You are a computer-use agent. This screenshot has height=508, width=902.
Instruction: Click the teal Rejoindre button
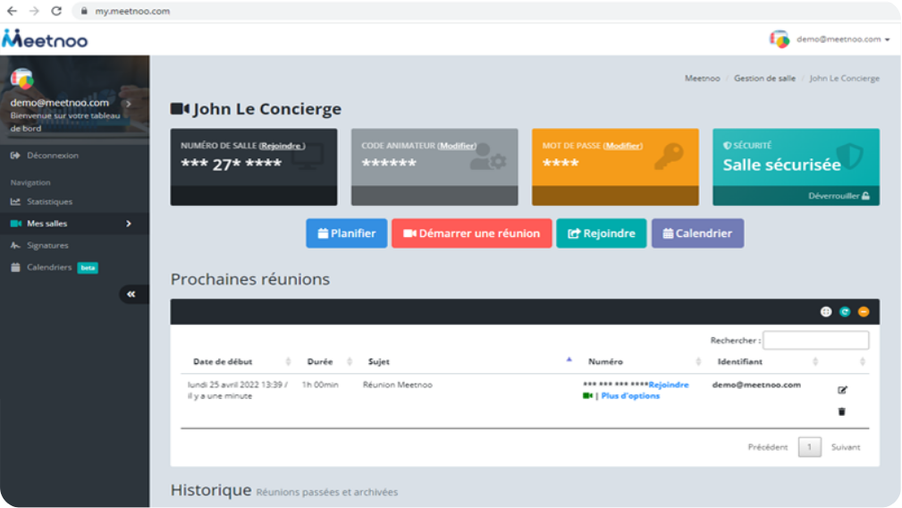click(x=601, y=233)
